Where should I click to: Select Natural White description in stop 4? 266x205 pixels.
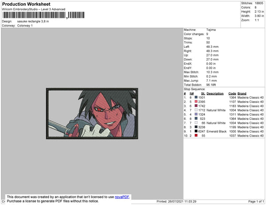(x=216, y=110)
